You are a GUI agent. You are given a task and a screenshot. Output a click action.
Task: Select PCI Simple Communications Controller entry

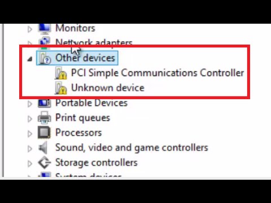[158, 73]
